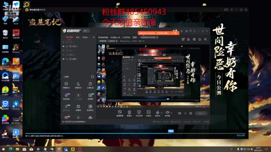Click the padlock icon in top-right toolbar
Image resolution: width=271 pixels, height=152 pixels.
pyautogui.click(x=188, y=39)
